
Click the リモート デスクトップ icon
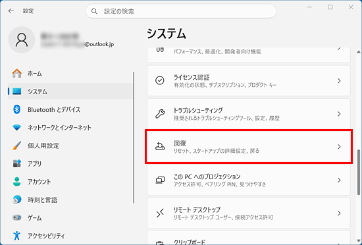coord(160,213)
